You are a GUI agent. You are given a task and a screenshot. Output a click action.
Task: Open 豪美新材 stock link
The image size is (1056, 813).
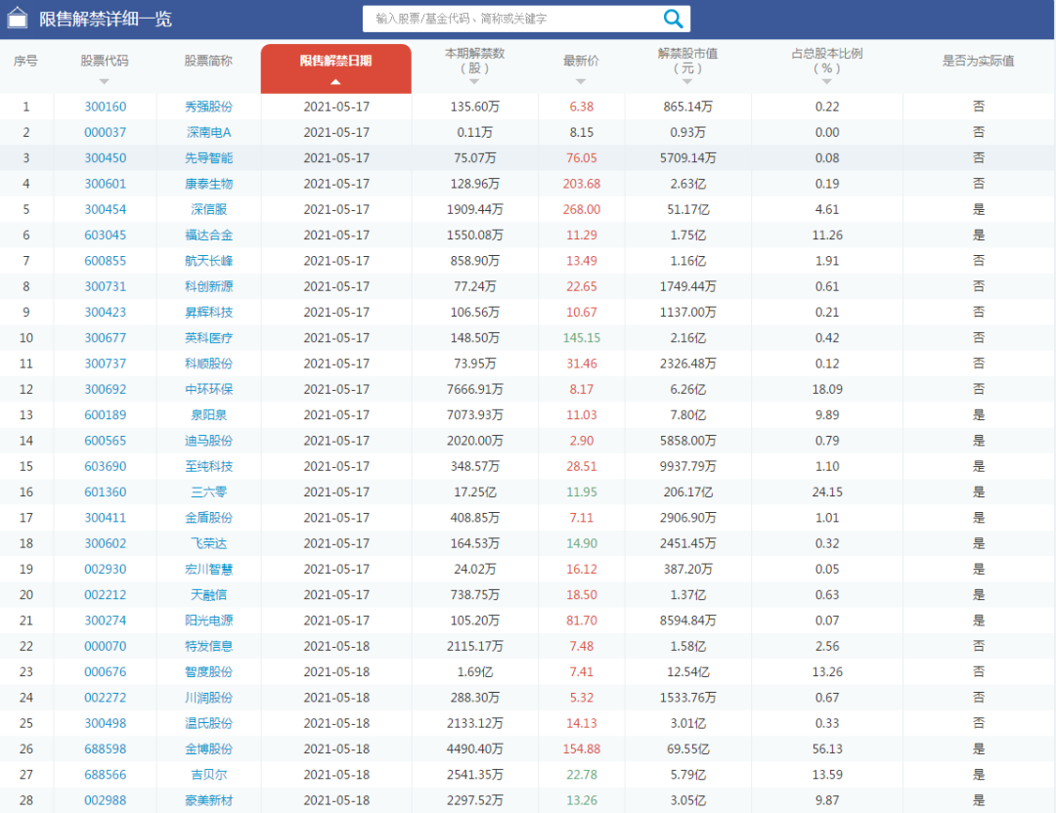(x=209, y=800)
